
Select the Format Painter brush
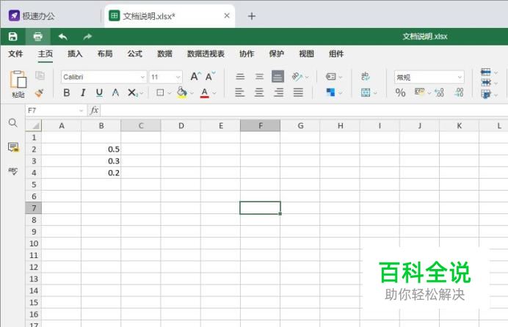point(39,93)
